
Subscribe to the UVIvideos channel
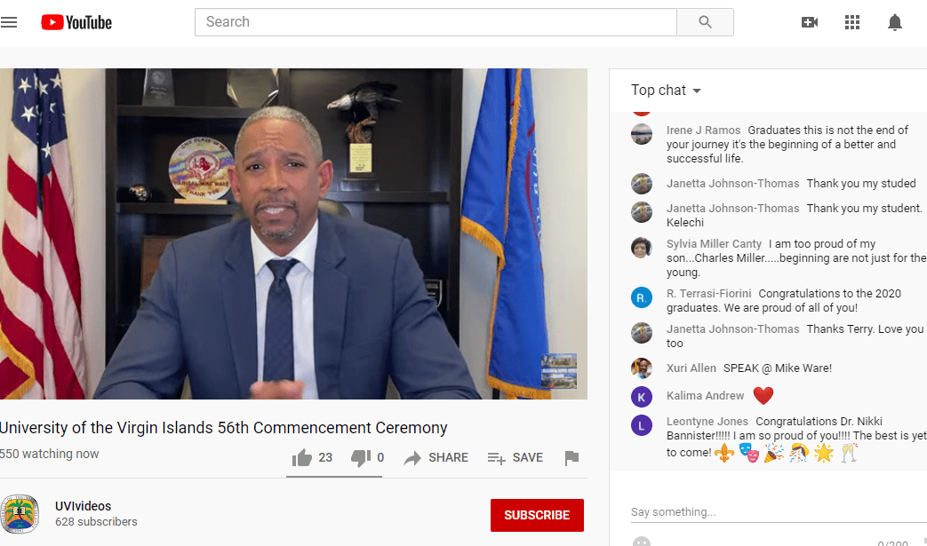[x=537, y=515]
